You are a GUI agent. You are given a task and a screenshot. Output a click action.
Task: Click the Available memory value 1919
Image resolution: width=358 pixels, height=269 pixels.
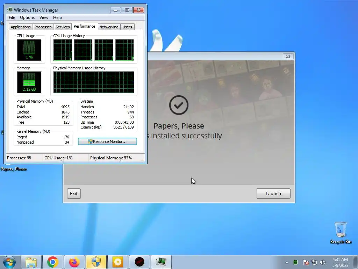coord(65,117)
